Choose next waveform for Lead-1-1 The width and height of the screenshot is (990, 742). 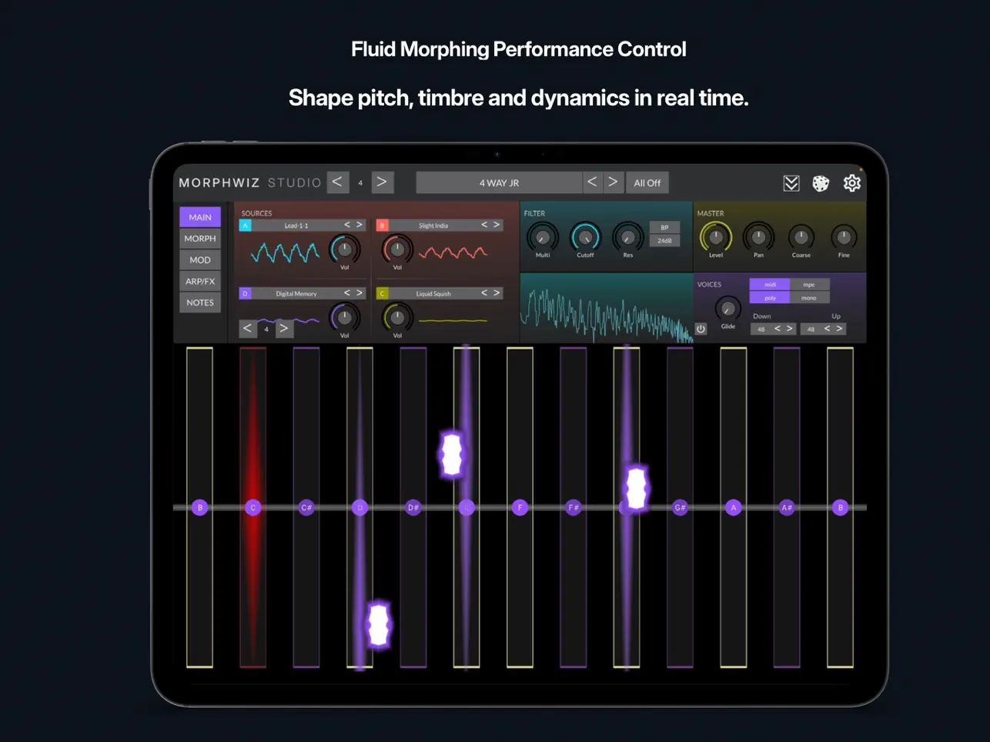pyautogui.click(x=359, y=225)
